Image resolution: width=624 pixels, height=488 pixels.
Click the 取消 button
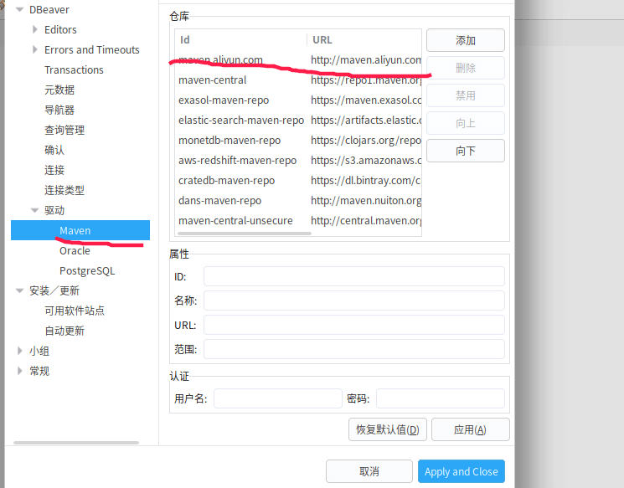(x=369, y=471)
